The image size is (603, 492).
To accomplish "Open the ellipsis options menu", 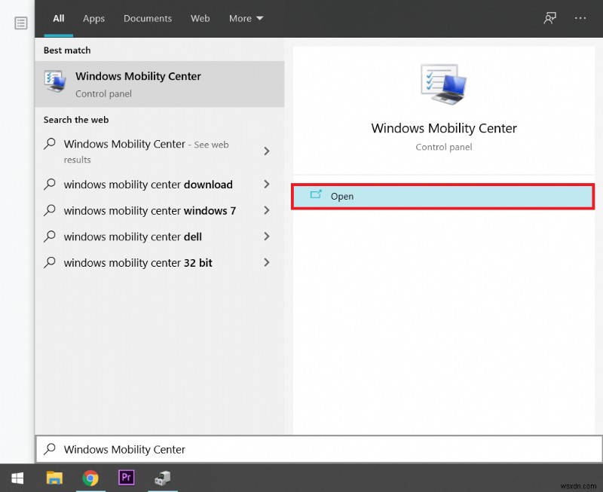I will (580, 18).
